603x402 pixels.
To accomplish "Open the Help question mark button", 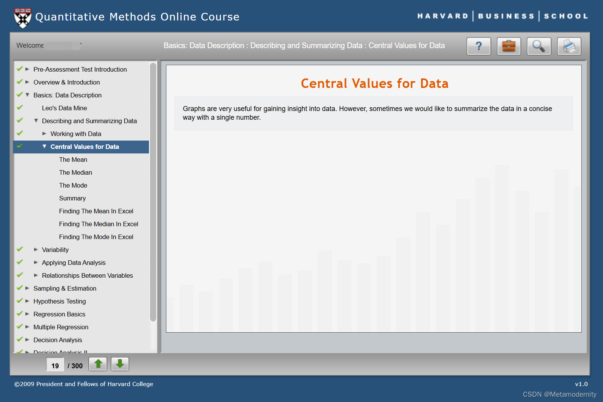I will pos(479,46).
